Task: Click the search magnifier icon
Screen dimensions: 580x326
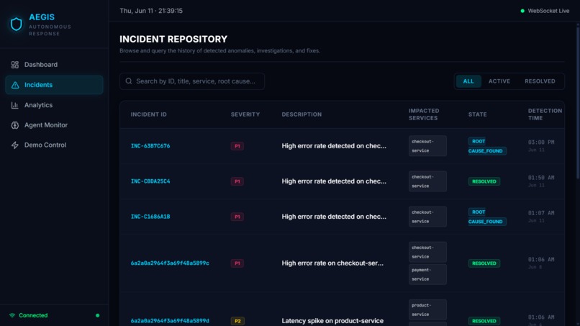Action: [129, 81]
